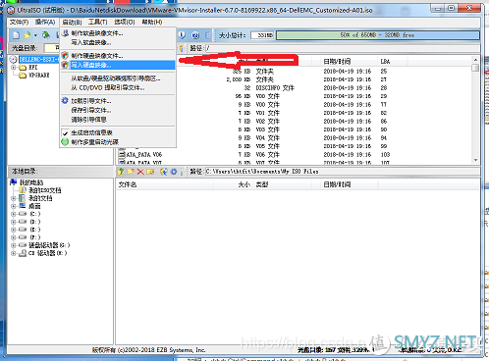Click the blue help question-mark toolbar icon

pos(195,35)
